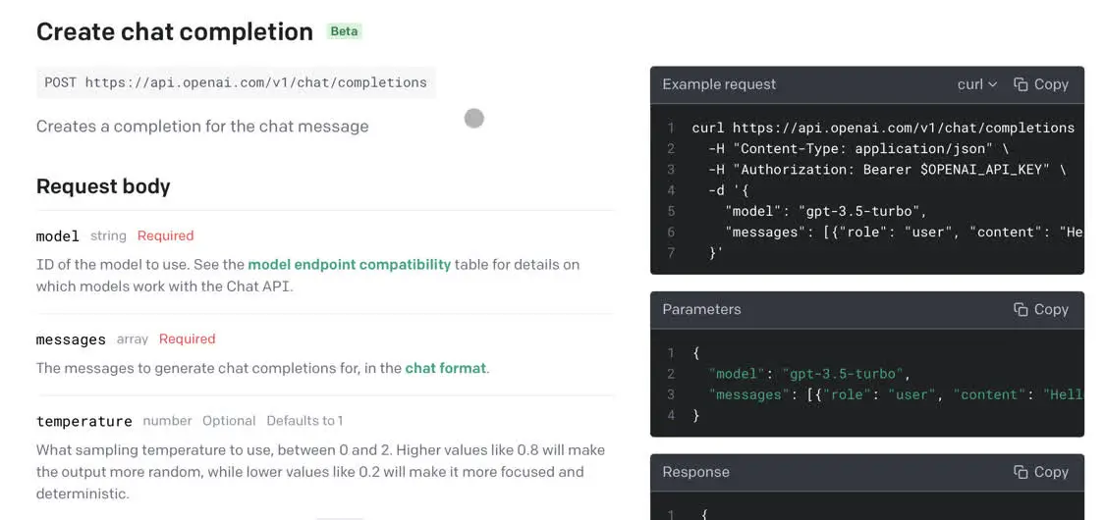Click the messages parameter name
Viewport: 1105px width, 520px height.
[71, 339]
